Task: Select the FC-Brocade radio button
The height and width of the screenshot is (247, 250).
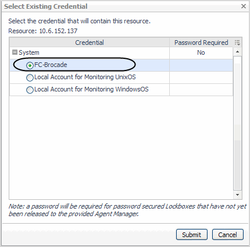Action: [30, 65]
